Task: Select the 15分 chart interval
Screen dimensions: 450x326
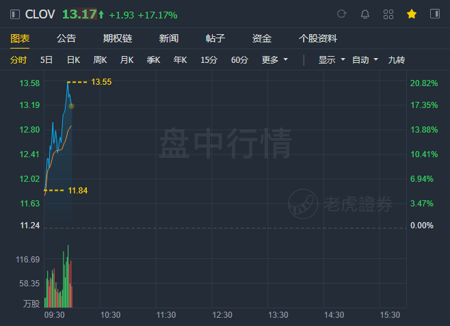Action: (x=209, y=60)
